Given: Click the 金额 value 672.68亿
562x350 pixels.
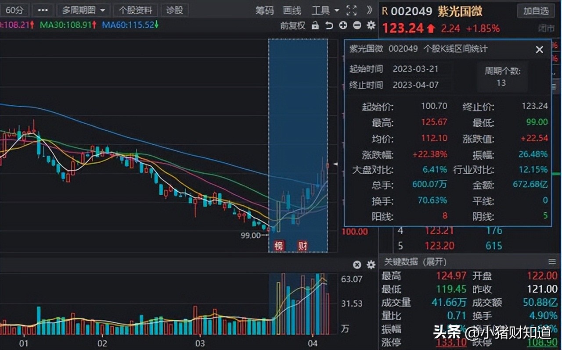Looking at the screenshot, I should click(x=530, y=184).
